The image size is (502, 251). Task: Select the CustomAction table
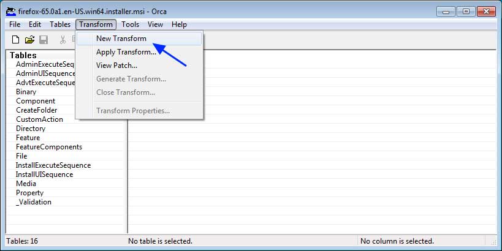point(39,119)
